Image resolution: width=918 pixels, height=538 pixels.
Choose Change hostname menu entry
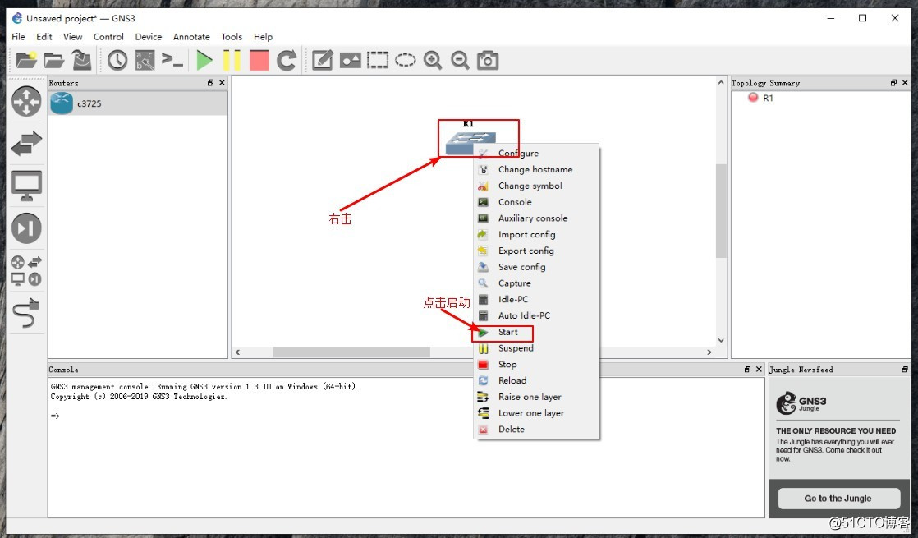(535, 169)
